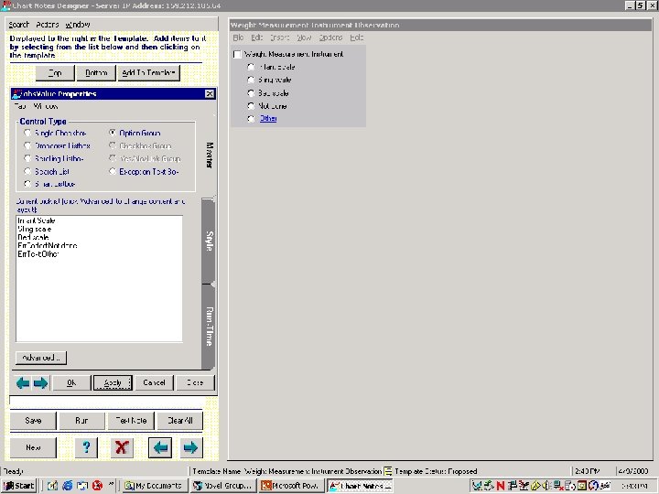Open the File menu in template window
The height and width of the screenshot is (494, 659).
click(x=238, y=38)
